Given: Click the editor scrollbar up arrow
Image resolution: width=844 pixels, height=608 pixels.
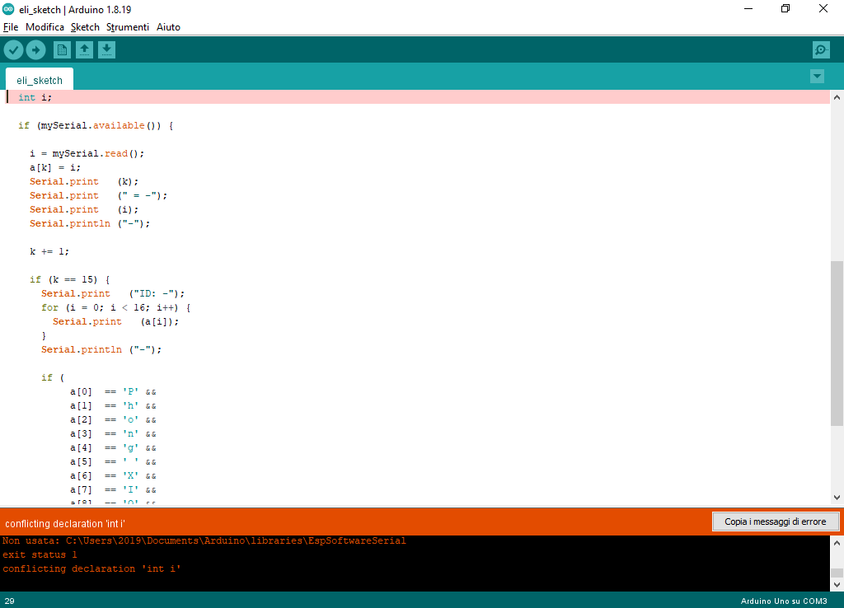Looking at the screenshot, I should [x=837, y=97].
